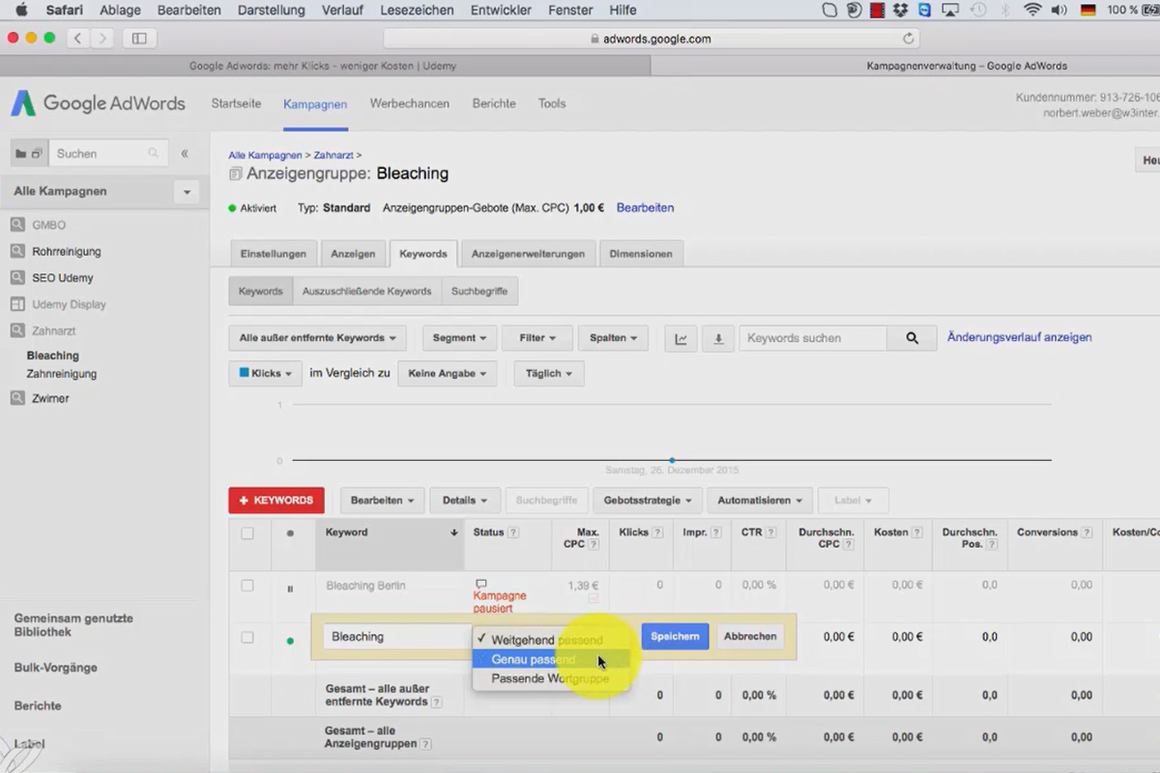1160x773 pixels.
Task: Expand the Alle Kampagnen sidebar dropdown arrow
Action: pos(187,192)
